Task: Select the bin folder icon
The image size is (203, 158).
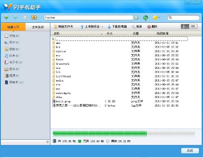Action: pos(54,47)
